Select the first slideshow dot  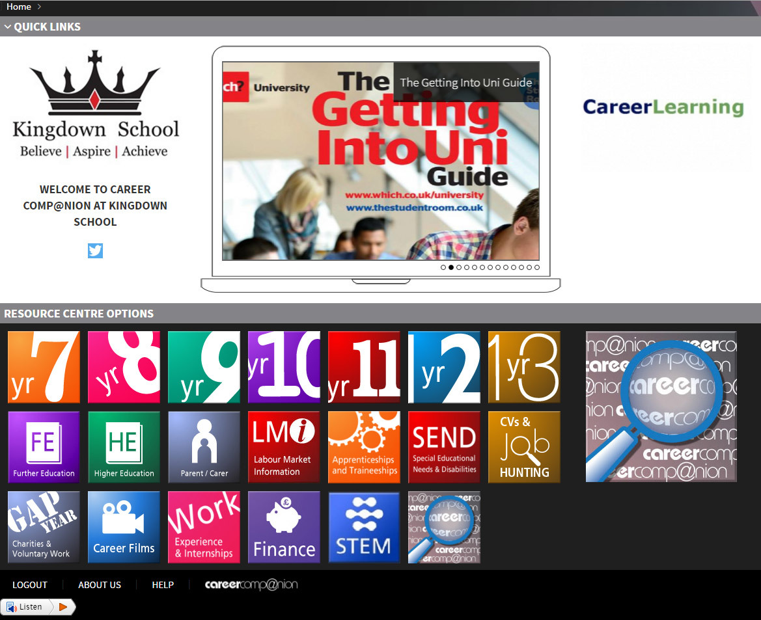pos(443,267)
